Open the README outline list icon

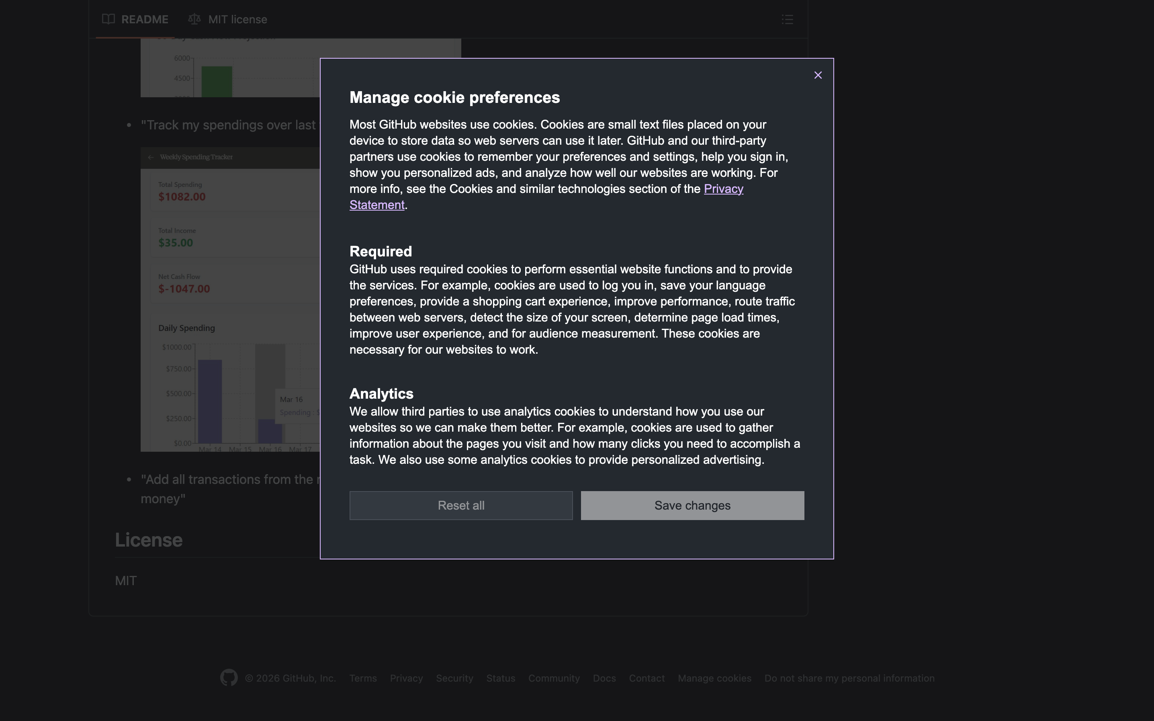click(788, 20)
